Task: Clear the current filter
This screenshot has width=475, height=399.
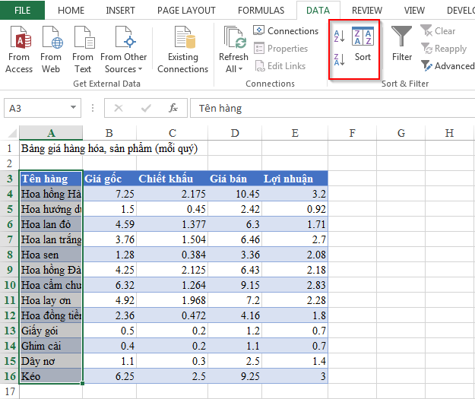Action: click(438, 31)
